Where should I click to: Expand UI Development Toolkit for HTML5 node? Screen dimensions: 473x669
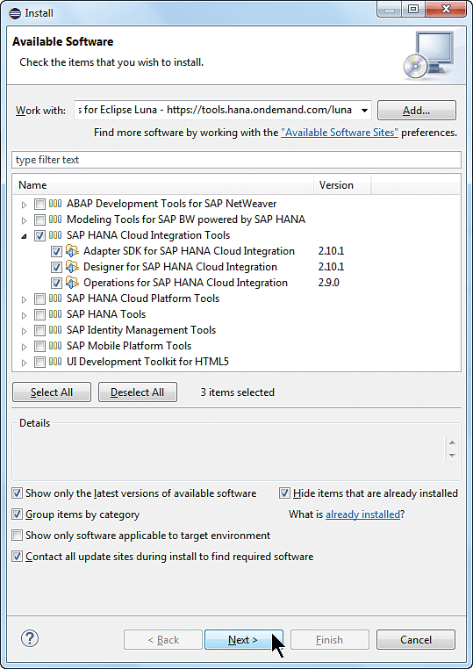[25, 363]
